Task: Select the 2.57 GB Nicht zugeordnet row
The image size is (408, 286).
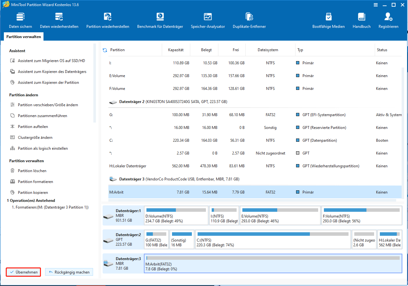Action: coord(255,153)
